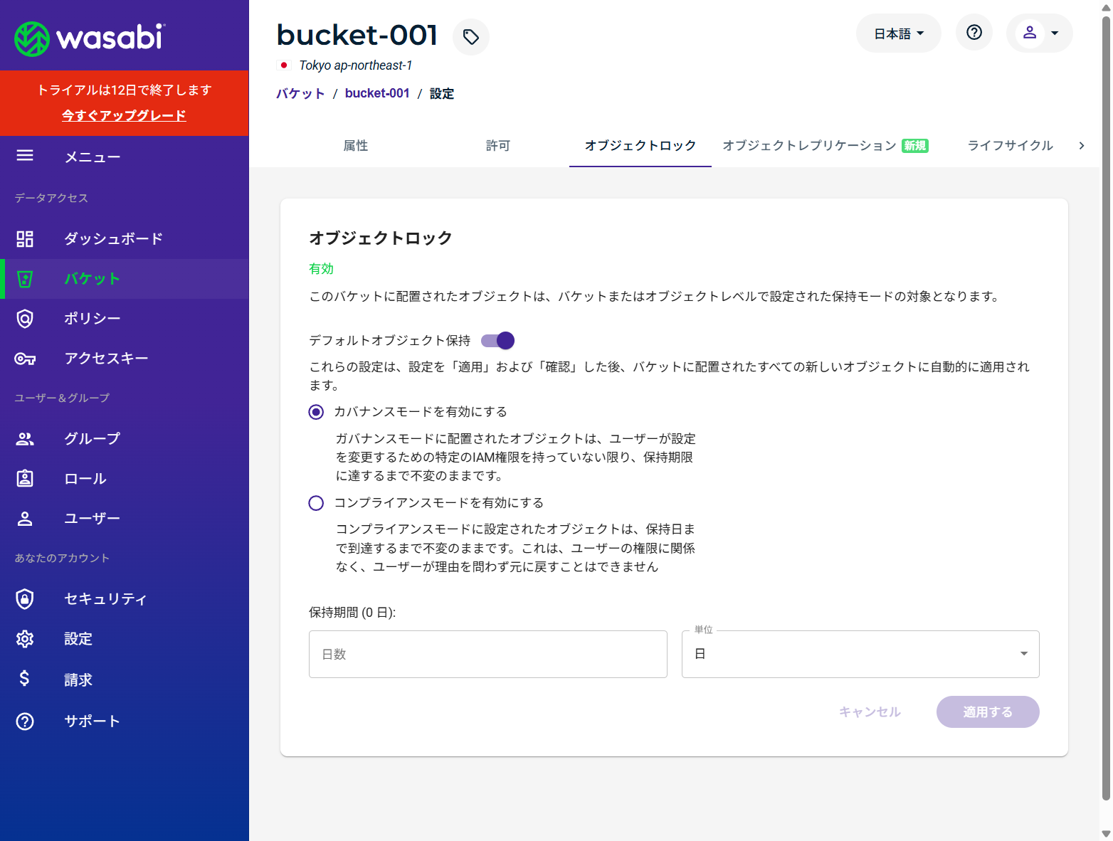Switch to the 許可 tab
Viewport: 1113px width, 841px height.
(498, 146)
